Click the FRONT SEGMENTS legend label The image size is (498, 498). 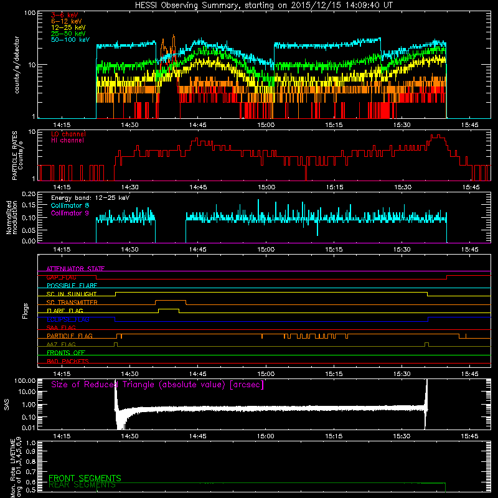(85, 478)
